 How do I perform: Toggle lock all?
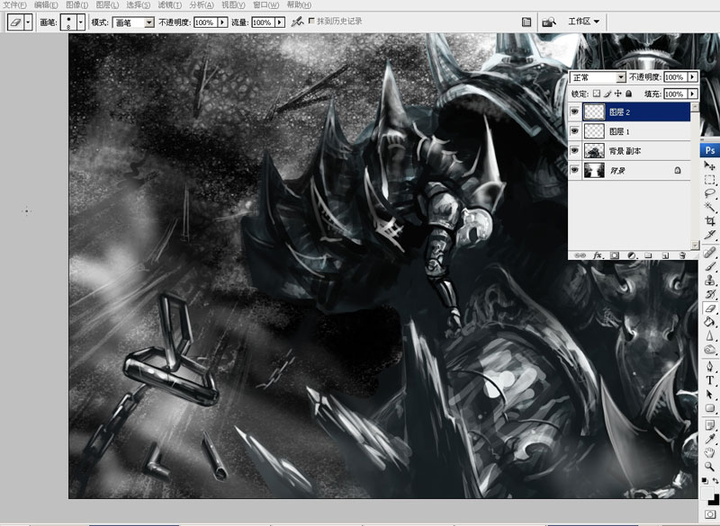click(628, 94)
